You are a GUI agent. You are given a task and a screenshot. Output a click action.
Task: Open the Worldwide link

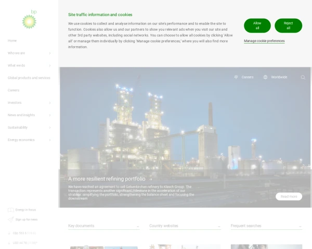279,77
